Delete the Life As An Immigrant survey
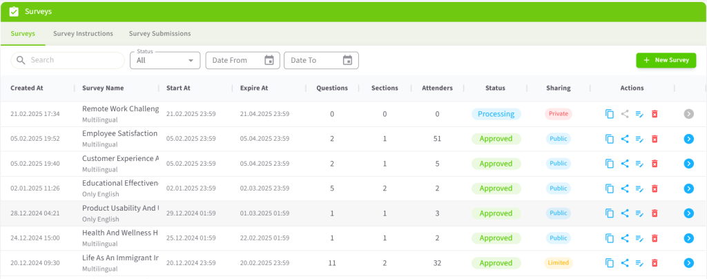707x279 pixels. point(655,263)
